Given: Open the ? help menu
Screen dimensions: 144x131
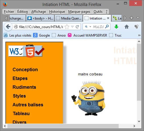Looking at the screenshot, I should click(x=106, y=12).
